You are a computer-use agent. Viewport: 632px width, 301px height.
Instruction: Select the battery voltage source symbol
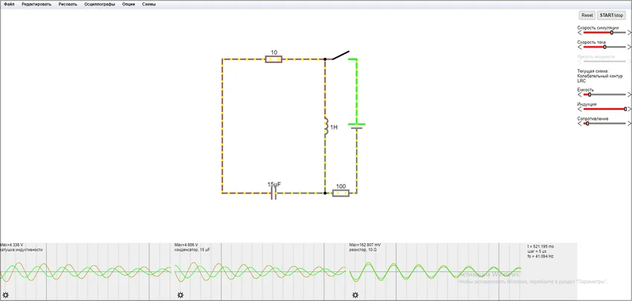coord(356,126)
